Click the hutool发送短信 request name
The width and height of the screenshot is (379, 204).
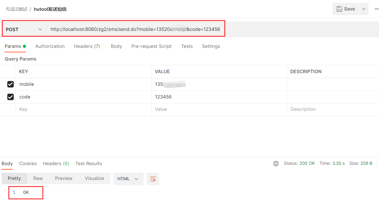tap(50, 9)
